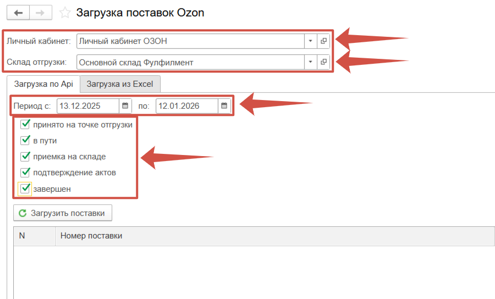Expand the Склад отгрузки dropdown list
The width and height of the screenshot is (495, 299).
point(311,62)
